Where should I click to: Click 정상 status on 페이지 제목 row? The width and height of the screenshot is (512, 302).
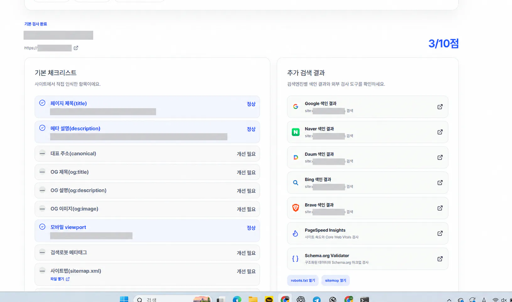[x=251, y=104]
